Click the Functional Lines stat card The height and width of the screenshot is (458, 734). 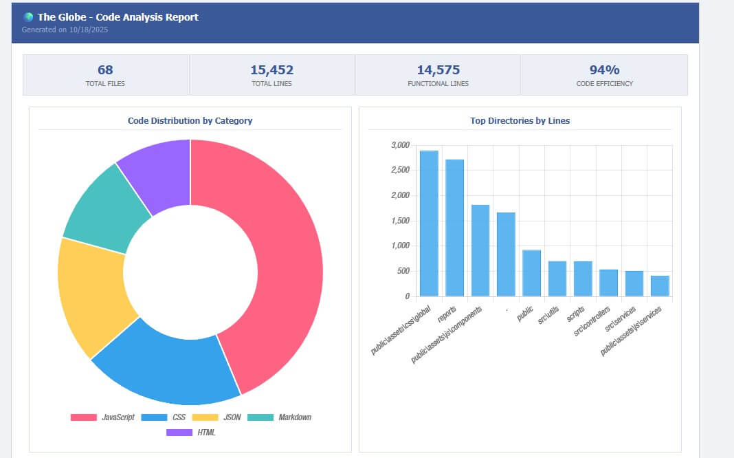[x=438, y=75]
